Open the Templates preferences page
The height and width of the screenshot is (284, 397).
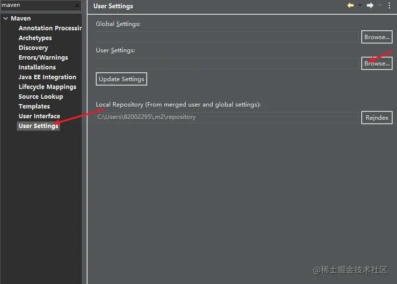pyautogui.click(x=34, y=106)
